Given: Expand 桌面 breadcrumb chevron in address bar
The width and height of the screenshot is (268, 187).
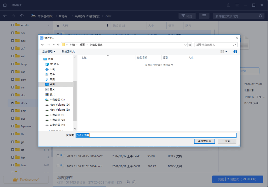Looking at the screenshot, I should [x=87, y=45].
